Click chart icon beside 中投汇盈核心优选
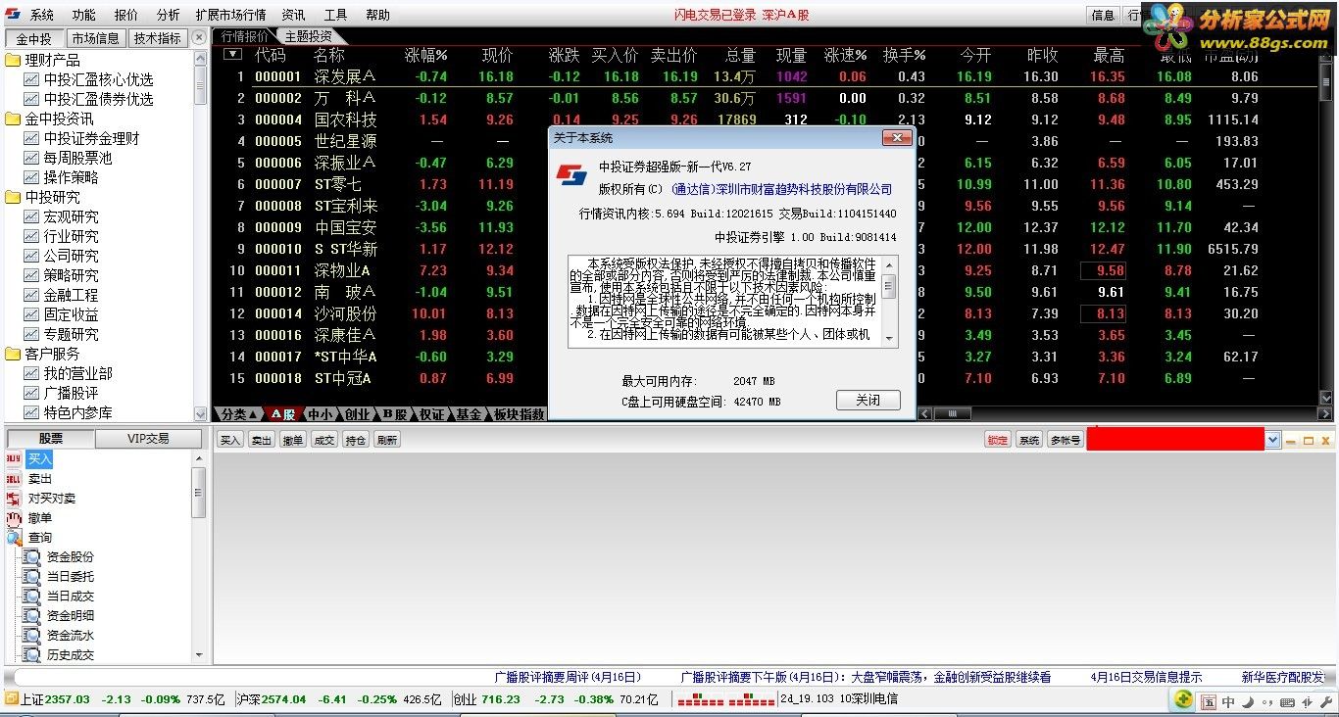Viewport: 1339px width, 717px height. pyautogui.click(x=31, y=79)
